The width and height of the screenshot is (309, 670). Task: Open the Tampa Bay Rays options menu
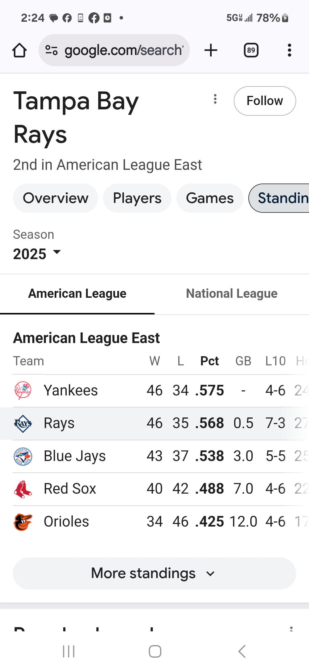coord(215,99)
